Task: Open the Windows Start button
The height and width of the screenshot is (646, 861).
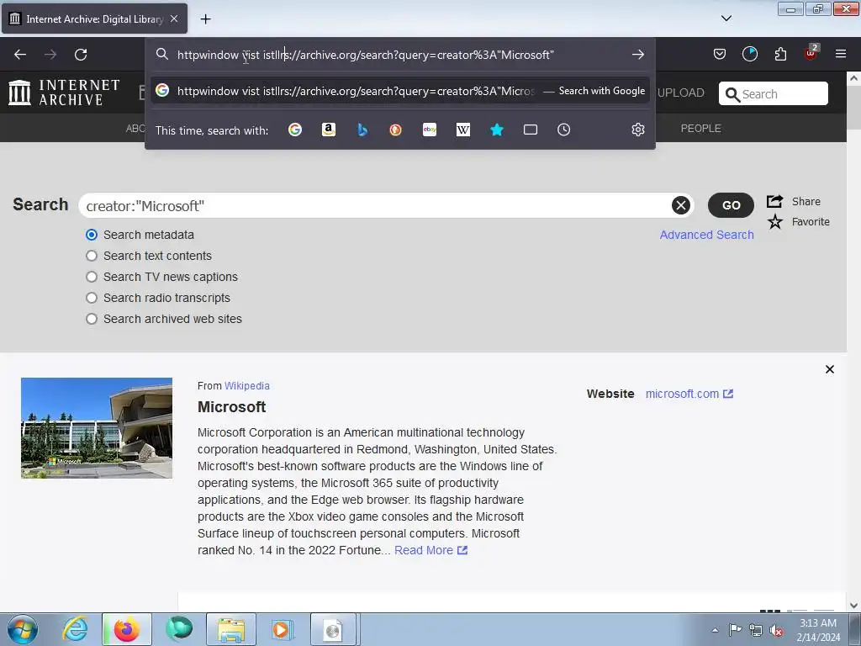Action: pyautogui.click(x=23, y=629)
